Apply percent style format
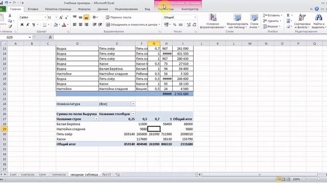 pos(175,25)
